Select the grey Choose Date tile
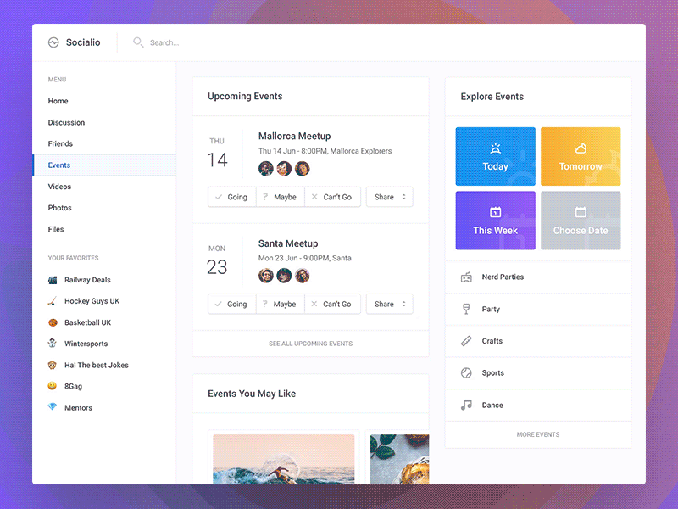This screenshot has height=509, width=678. click(x=581, y=221)
